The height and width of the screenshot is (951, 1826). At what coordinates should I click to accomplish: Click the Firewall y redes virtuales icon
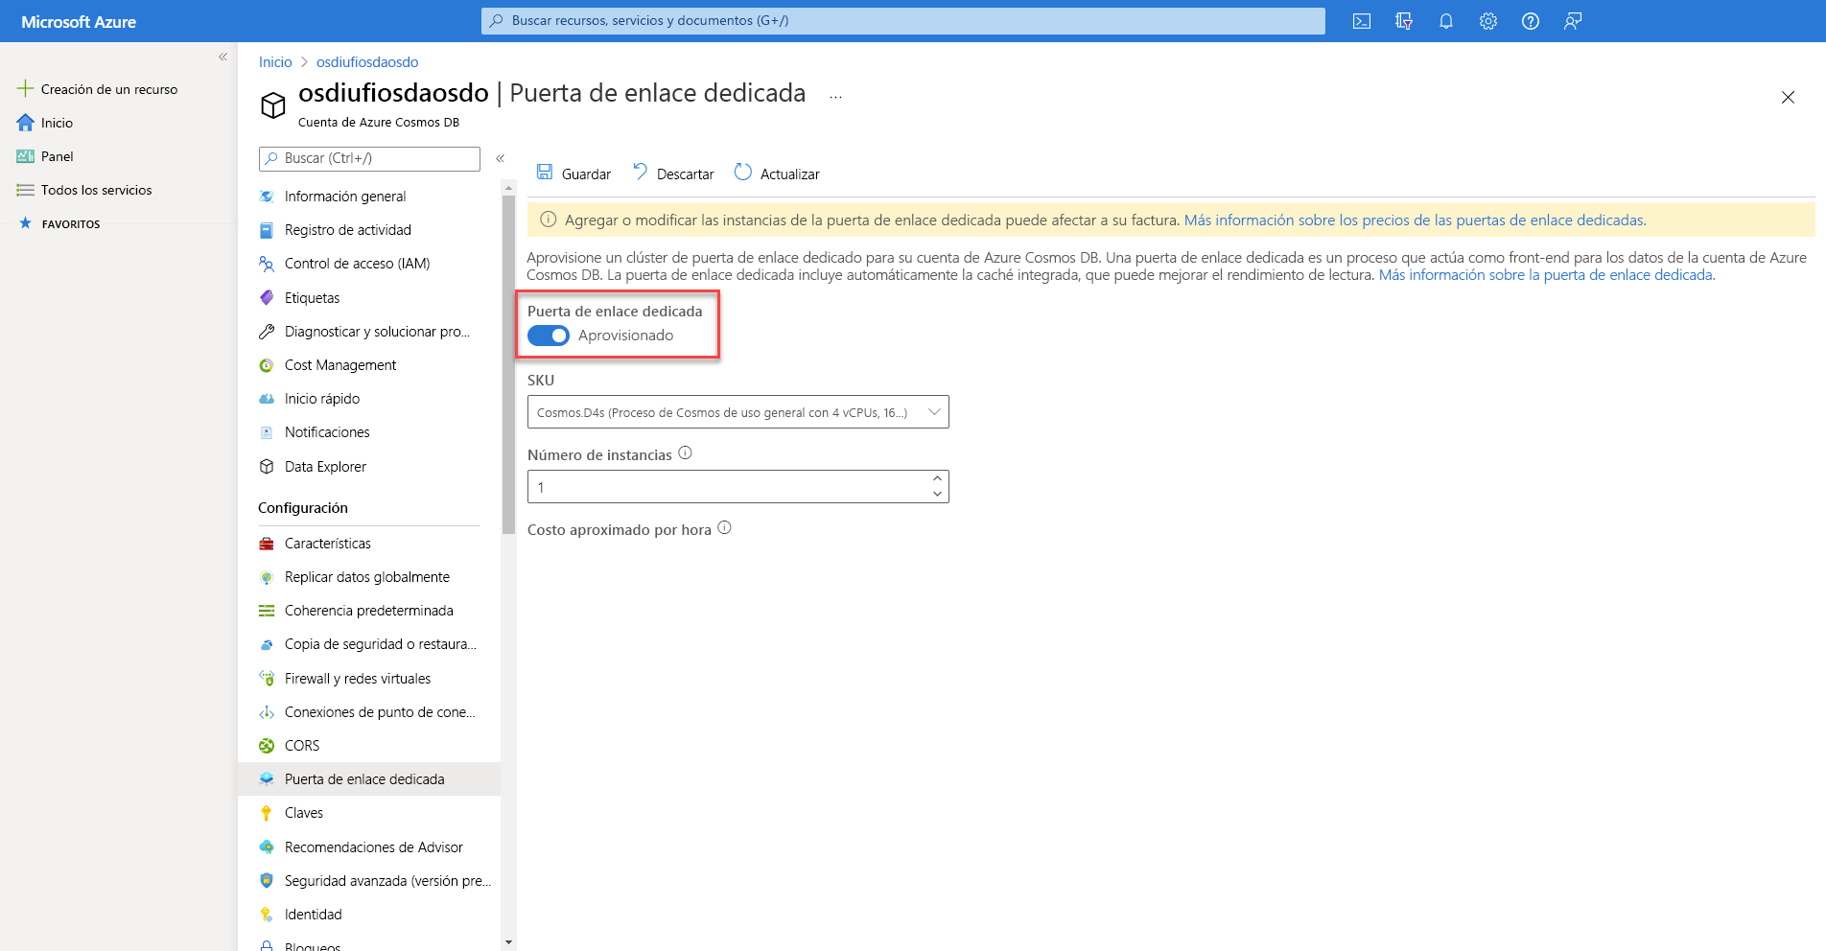[x=267, y=679]
